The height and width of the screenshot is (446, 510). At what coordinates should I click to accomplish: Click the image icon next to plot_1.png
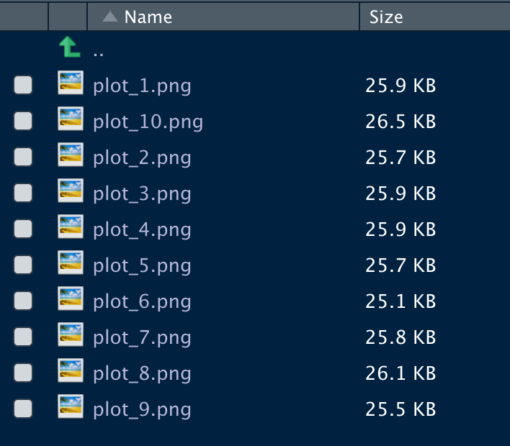[71, 83]
